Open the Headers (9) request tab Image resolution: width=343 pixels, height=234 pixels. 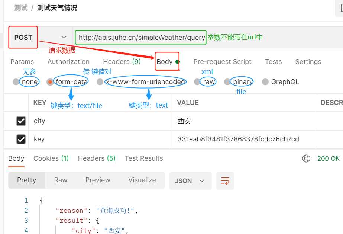coord(122,61)
